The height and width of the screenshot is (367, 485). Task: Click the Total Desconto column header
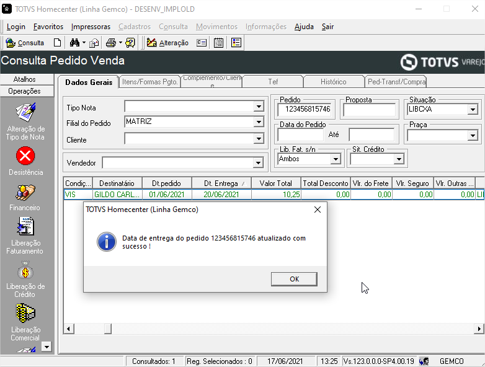pos(326,183)
